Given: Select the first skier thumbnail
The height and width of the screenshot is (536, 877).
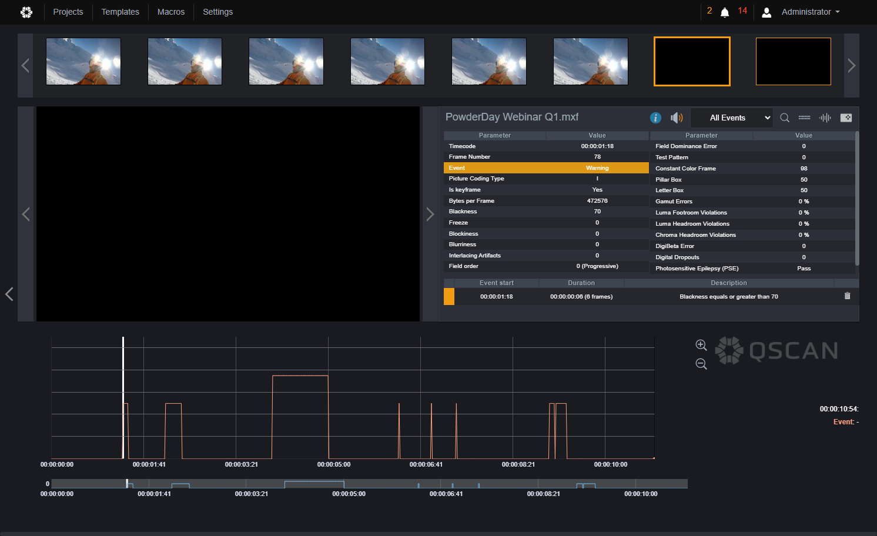Looking at the screenshot, I should tap(83, 61).
